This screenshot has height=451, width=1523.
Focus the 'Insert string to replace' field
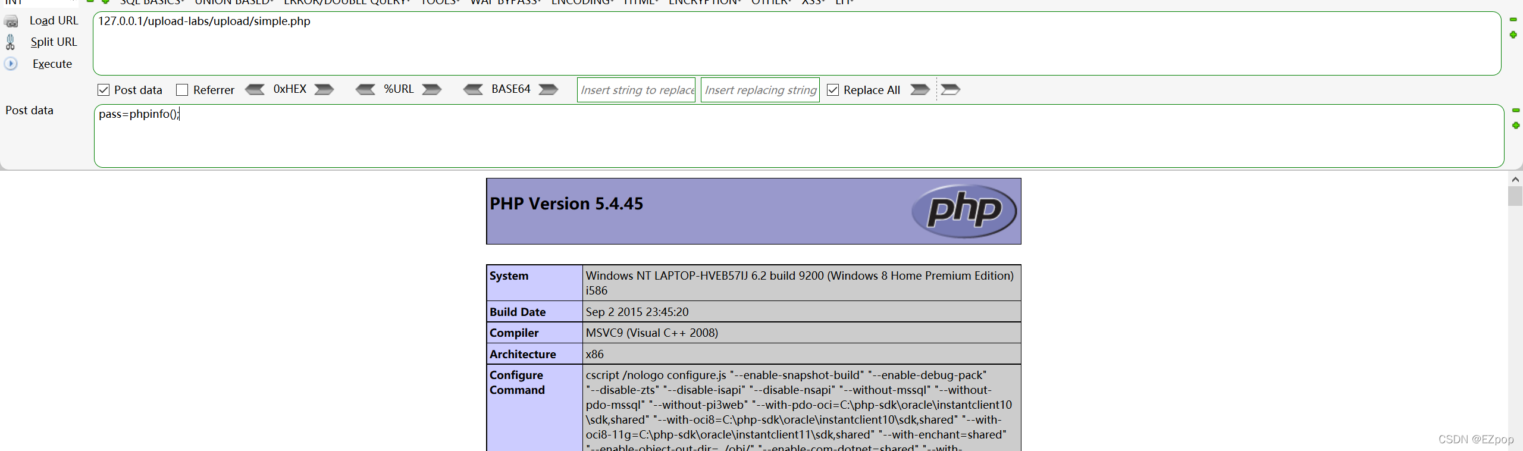pos(636,90)
